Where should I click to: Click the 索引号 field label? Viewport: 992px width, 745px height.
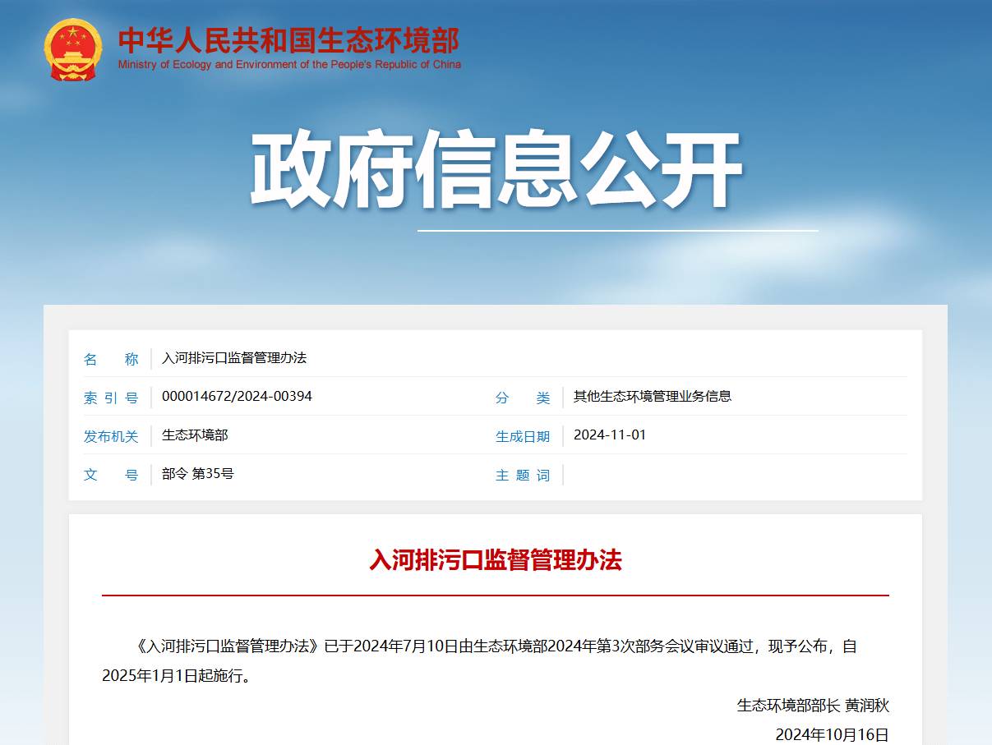pos(113,397)
